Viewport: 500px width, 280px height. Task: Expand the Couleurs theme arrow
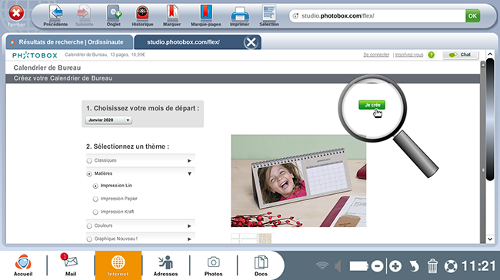(189, 226)
